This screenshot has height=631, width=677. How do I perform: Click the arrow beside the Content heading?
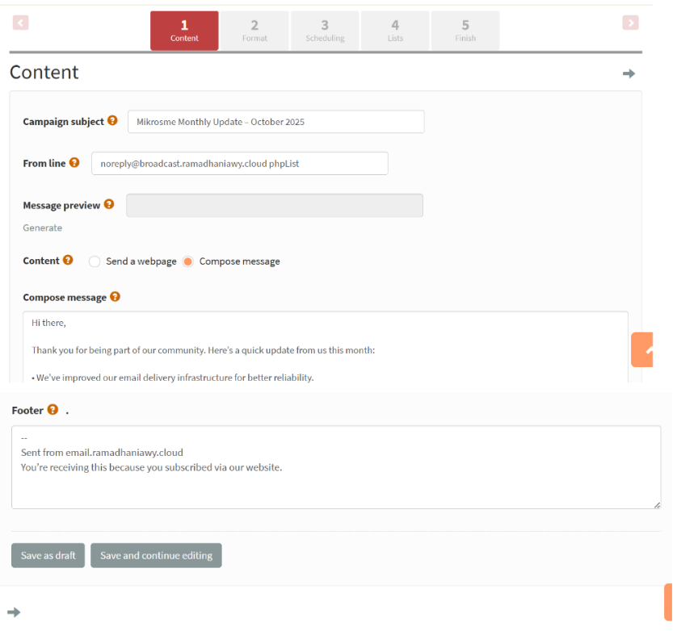629,73
